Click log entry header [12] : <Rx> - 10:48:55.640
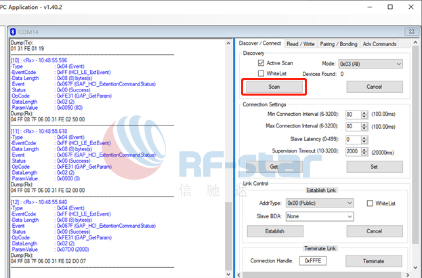 click(x=39, y=202)
